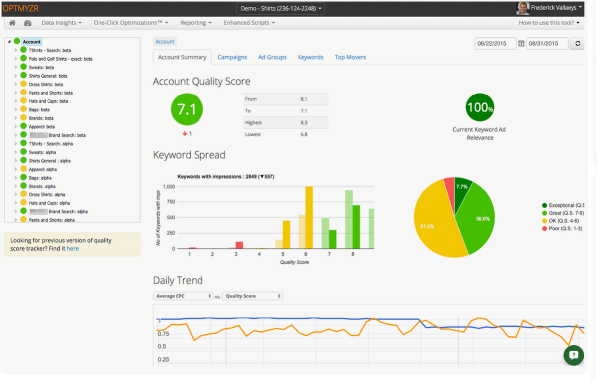This screenshot has width=597, height=380.
Task: Click the OPTMYZR logo
Action: pyautogui.click(x=20, y=8)
